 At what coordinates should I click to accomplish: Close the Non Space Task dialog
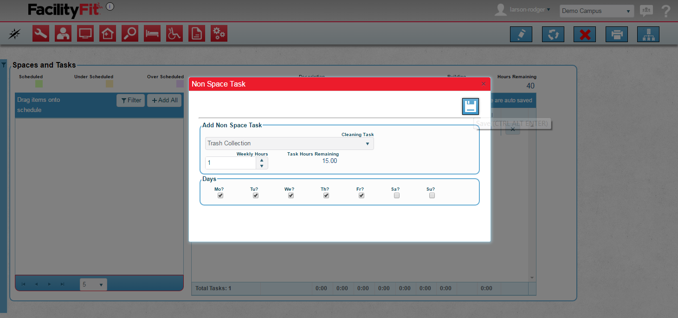coord(484,84)
